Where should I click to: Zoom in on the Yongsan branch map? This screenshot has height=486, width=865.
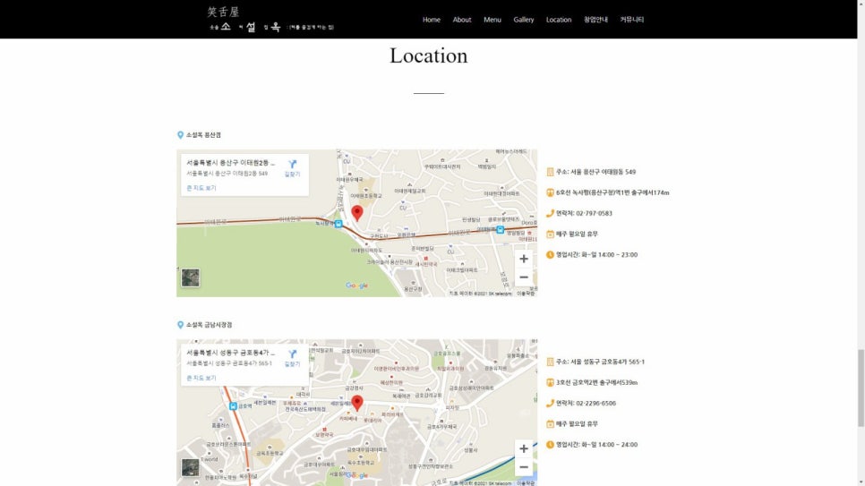point(524,259)
